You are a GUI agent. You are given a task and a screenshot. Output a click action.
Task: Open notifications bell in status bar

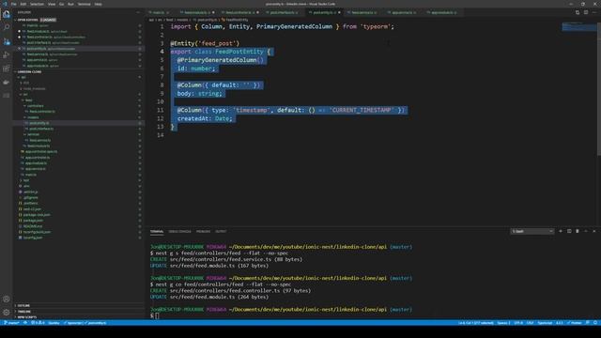coord(595,323)
